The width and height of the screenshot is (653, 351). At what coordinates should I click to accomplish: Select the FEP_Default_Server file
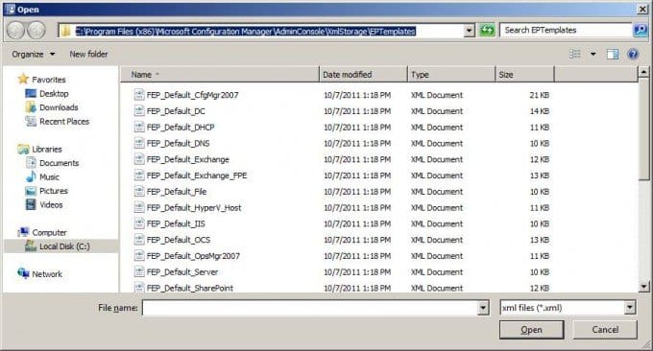click(x=182, y=272)
